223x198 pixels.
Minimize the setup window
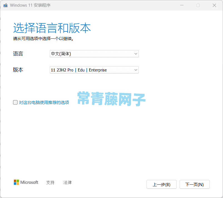click(x=182, y=5)
